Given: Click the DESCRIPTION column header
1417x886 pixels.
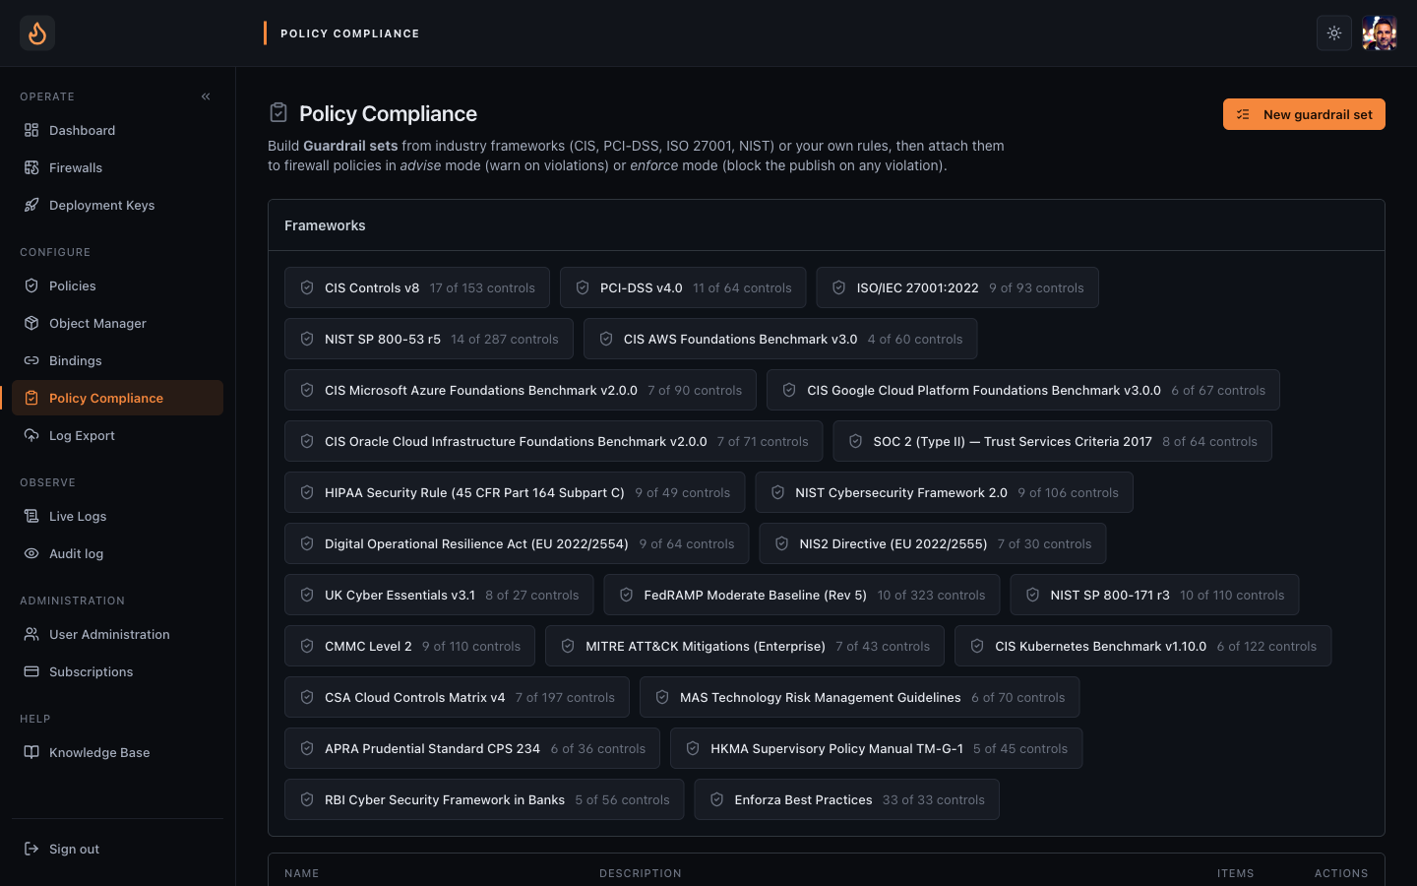Looking at the screenshot, I should point(641,873).
